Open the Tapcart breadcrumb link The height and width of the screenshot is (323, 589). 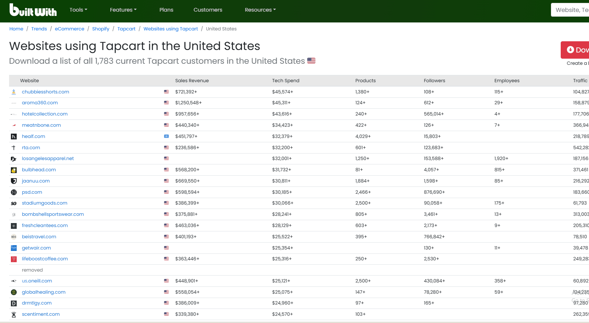pos(126,29)
